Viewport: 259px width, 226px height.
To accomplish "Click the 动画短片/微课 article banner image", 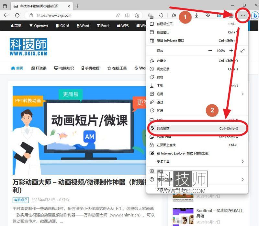I will [x=79, y=130].
